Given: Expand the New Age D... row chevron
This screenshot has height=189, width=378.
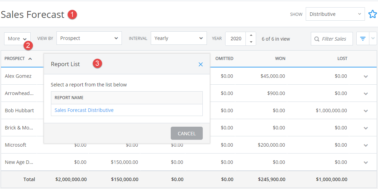Looking at the screenshot, I should (x=366, y=162).
